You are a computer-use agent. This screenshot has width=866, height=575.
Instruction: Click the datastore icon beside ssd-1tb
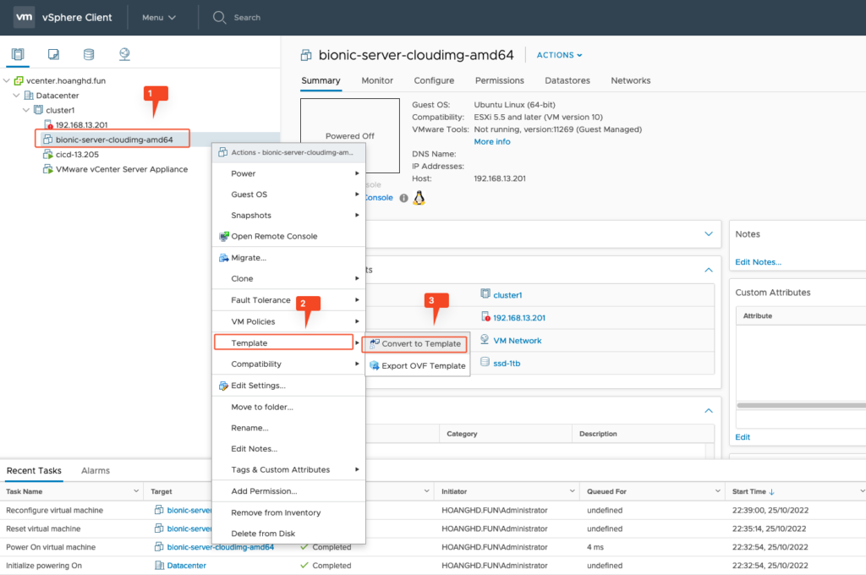pyautogui.click(x=485, y=363)
